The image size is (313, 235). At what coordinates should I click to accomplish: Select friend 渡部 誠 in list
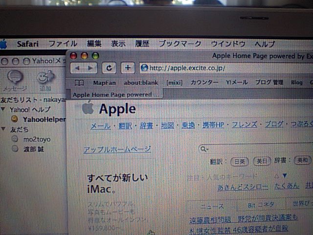[x=34, y=149]
